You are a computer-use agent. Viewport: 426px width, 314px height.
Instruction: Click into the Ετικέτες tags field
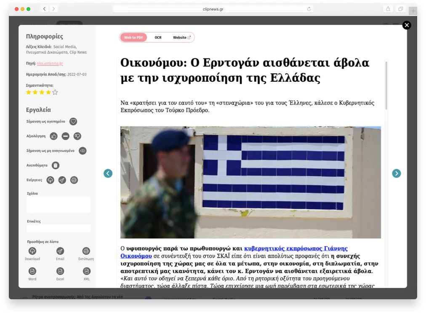59,229
